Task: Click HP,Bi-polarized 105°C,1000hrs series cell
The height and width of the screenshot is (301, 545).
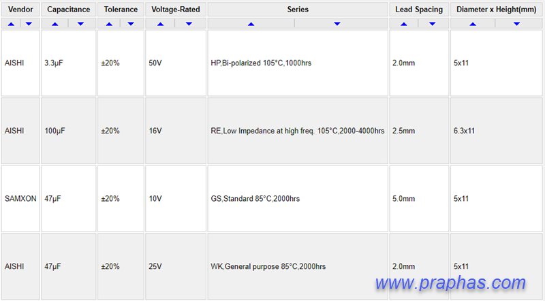Action: 298,63
